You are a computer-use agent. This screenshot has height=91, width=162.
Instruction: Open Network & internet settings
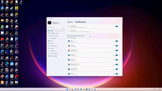[x=56, y=36]
